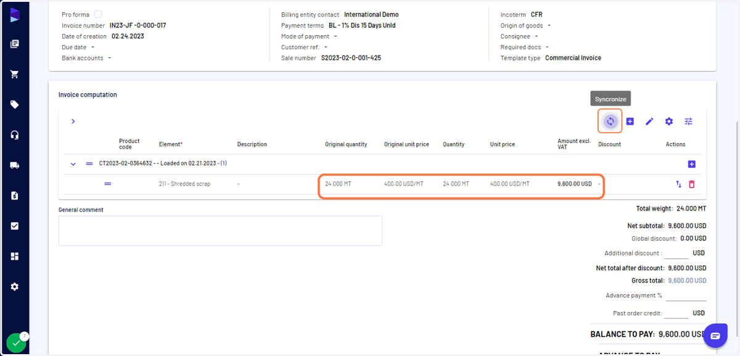This screenshot has width=740, height=356.
Task: Click drag handle on CT2023-02-0364632 group row
Action: click(x=89, y=164)
